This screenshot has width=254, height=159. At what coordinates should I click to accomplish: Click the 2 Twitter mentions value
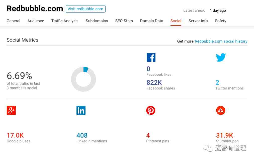217,82
